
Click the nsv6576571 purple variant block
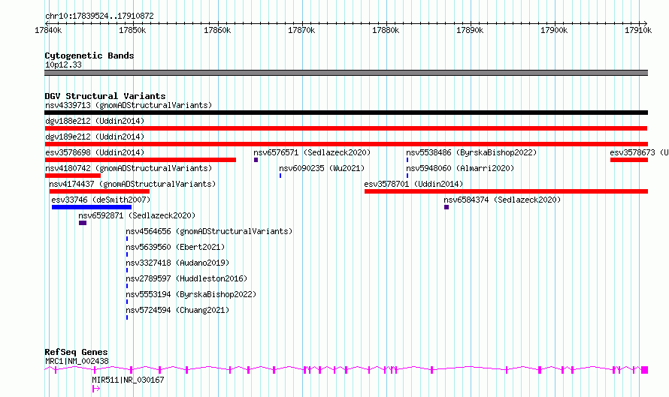256,160
